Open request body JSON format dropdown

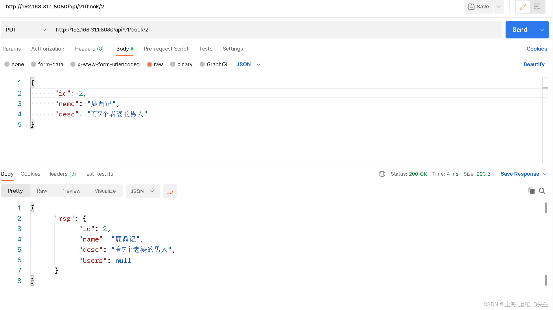click(248, 64)
